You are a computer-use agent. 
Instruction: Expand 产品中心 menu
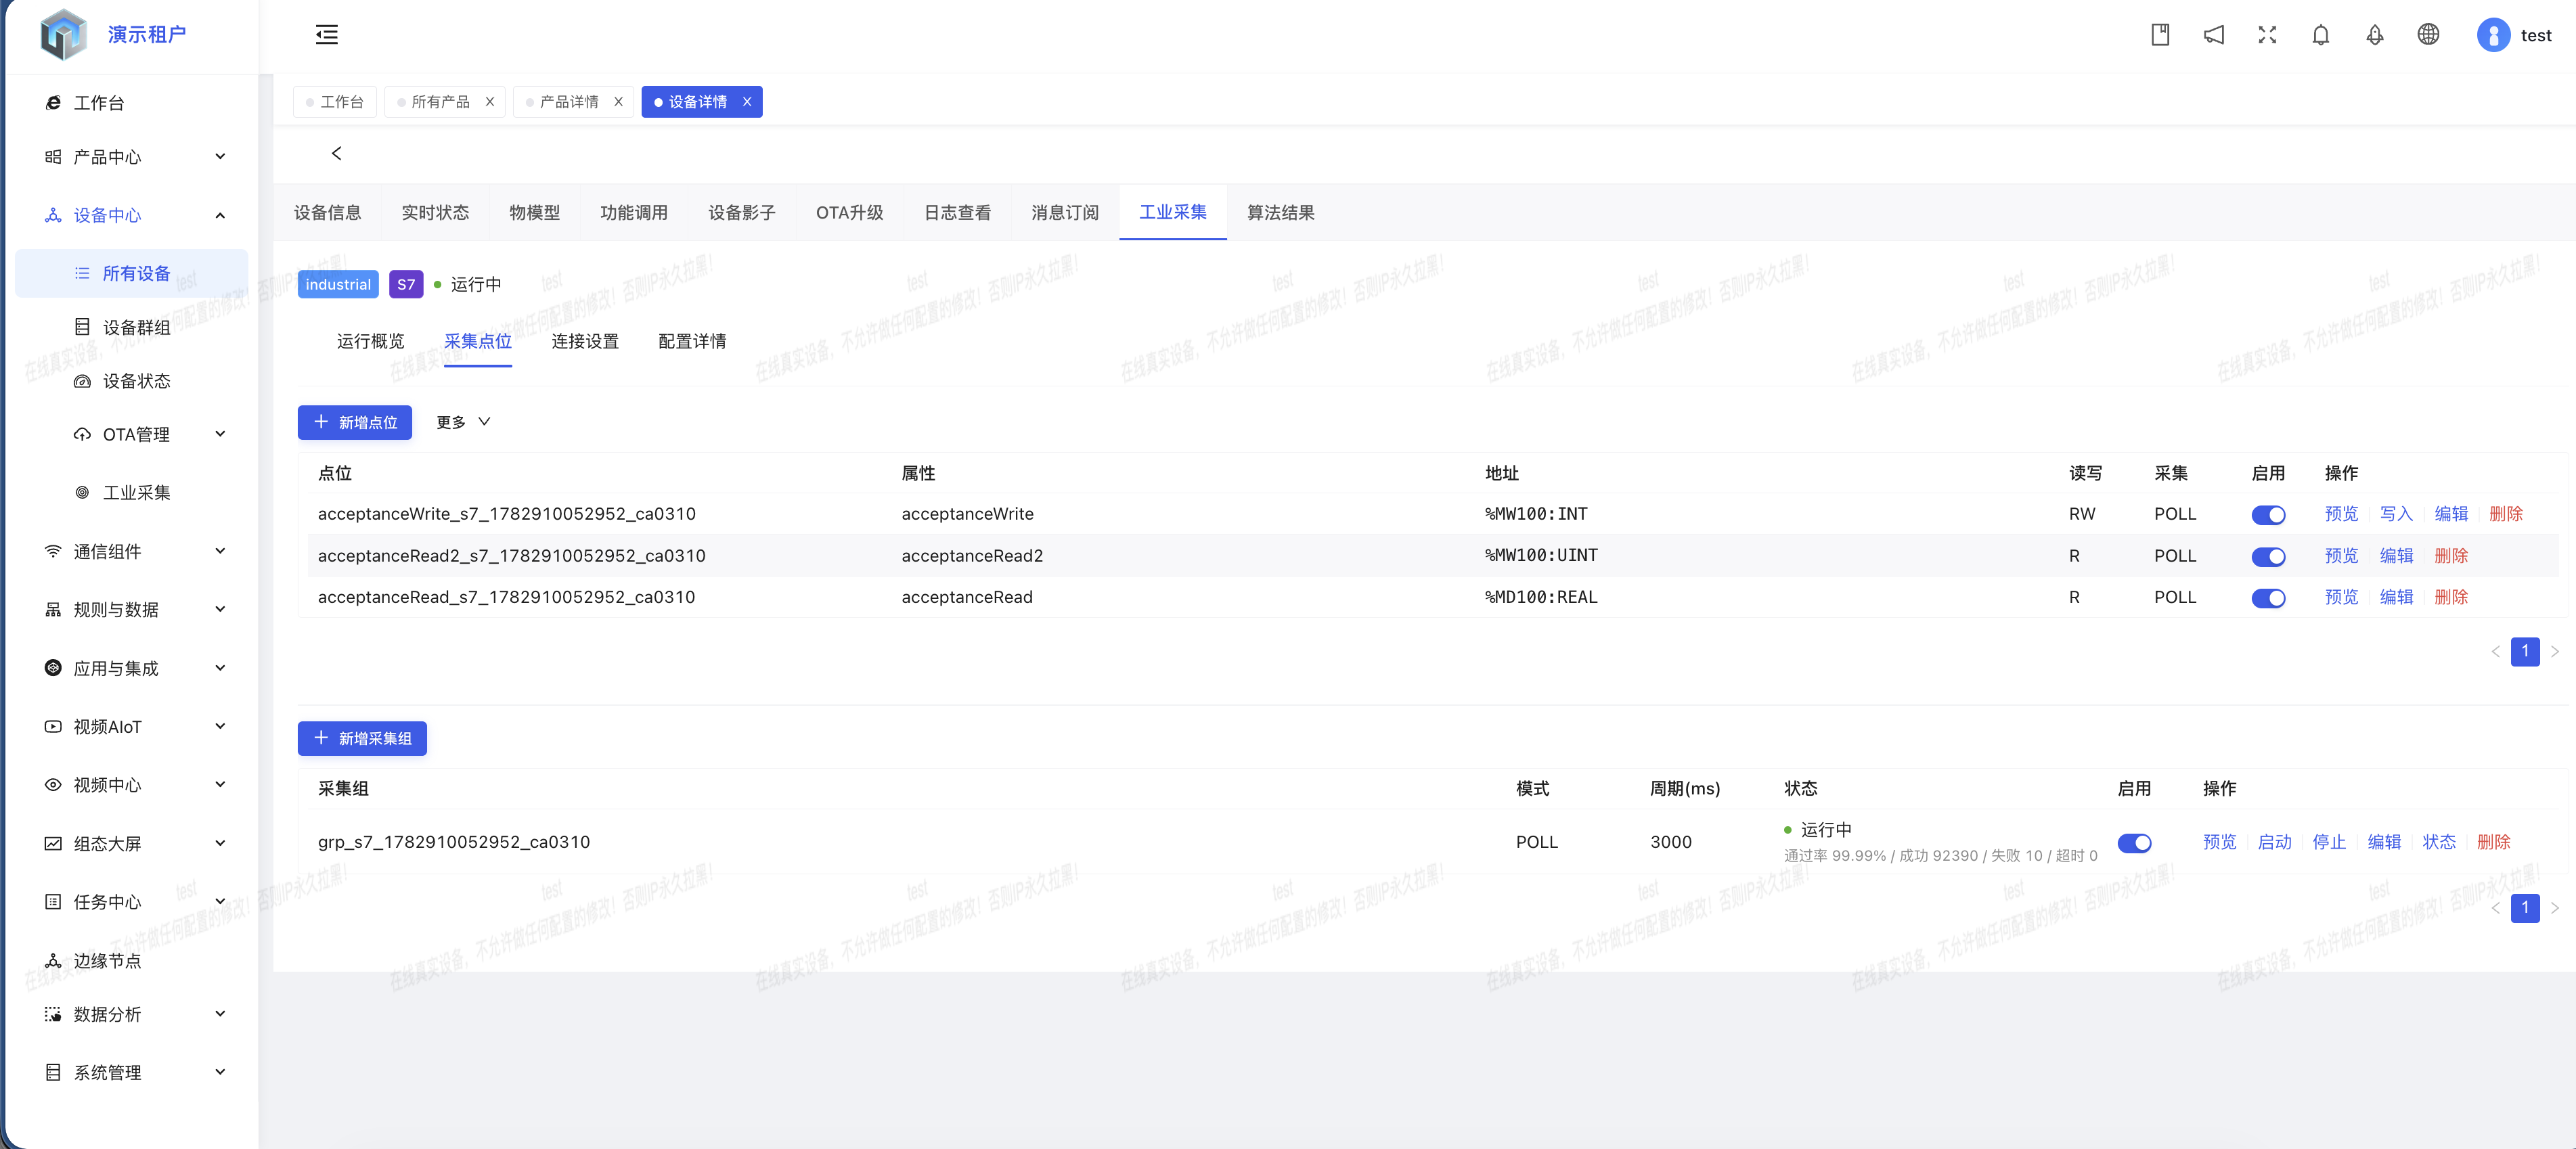coord(220,157)
